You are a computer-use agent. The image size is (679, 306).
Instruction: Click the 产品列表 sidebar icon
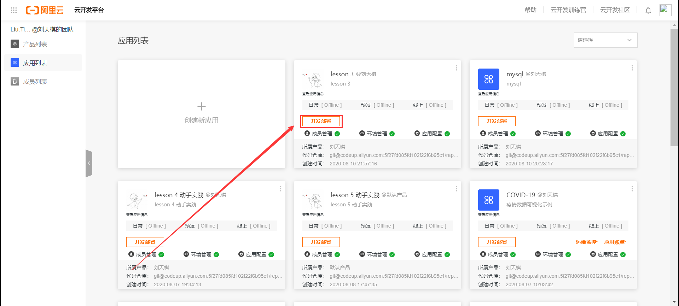pyautogui.click(x=15, y=44)
